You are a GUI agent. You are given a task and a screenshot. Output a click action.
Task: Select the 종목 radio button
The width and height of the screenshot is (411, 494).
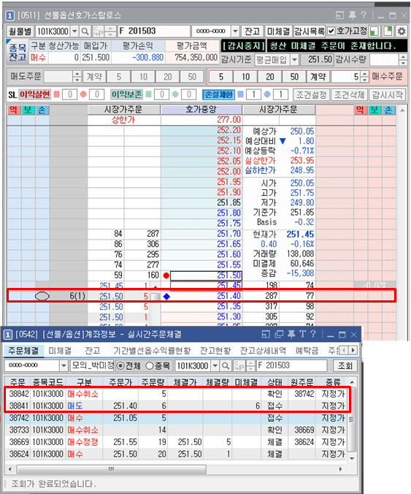(150, 366)
